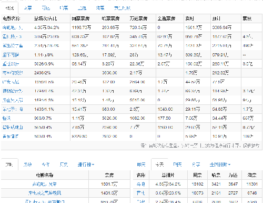This screenshot has height=203, width=263.
Task: Switch to the 万达 tab at top
Action: (46, 8)
